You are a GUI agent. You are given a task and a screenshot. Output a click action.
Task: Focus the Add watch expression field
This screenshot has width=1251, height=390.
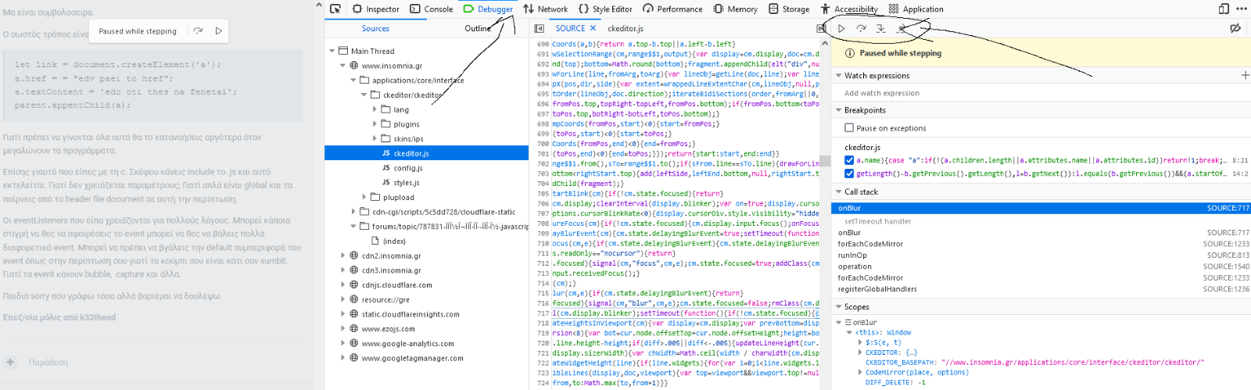(1040, 93)
